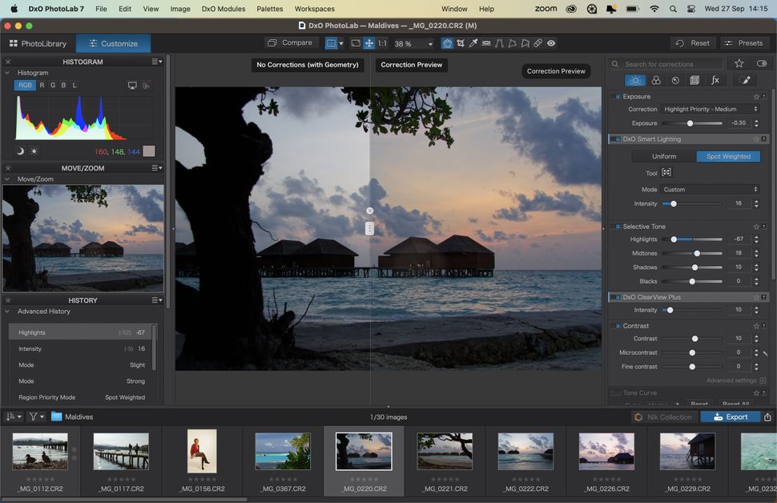Select the Hand pan tool
The image size is (777, 503).
446,43
